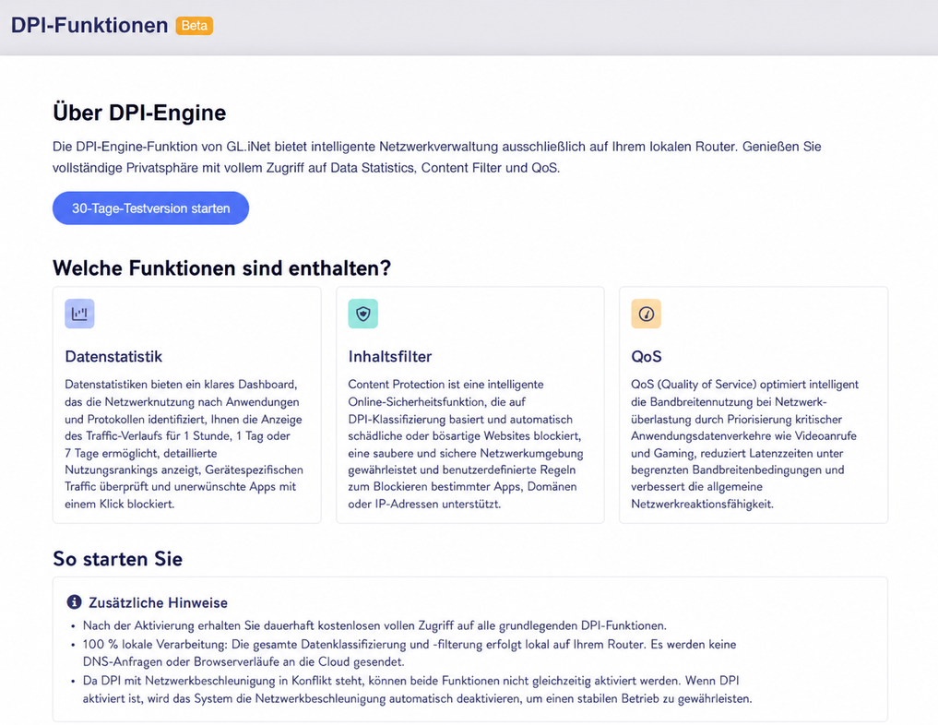Select the Datenstatistik card title

[x=113, y=357]
